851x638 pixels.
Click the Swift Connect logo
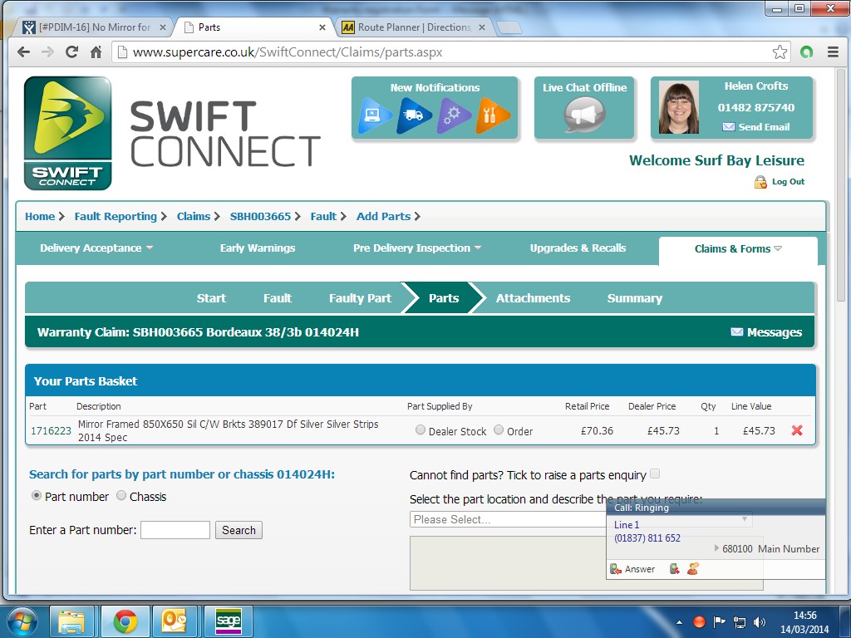(68, 134)
